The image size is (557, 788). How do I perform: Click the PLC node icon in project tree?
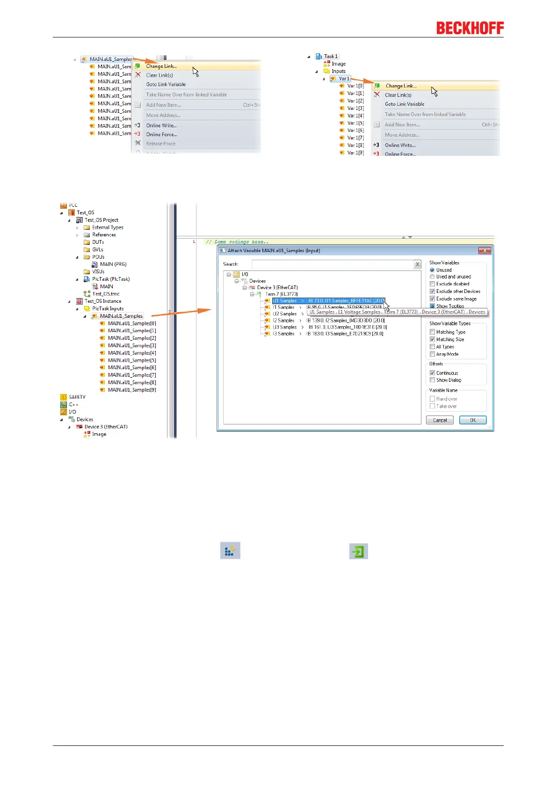pos(64,205)
